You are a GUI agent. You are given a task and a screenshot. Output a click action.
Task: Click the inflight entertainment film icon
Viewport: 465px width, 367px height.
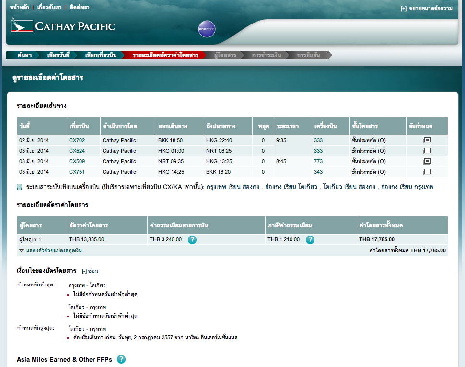[x=19, y=187]
